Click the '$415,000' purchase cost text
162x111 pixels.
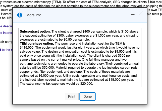click(x=27, y=48)
